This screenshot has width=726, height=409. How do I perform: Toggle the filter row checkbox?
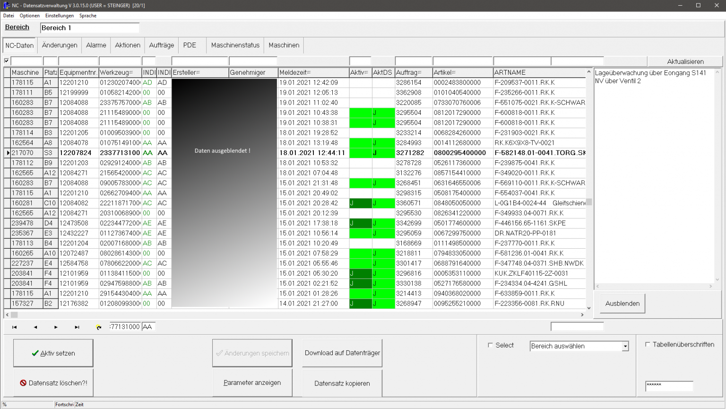(7, 61)
